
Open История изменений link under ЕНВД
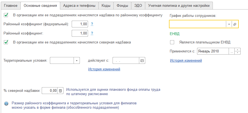pos(186,61)
